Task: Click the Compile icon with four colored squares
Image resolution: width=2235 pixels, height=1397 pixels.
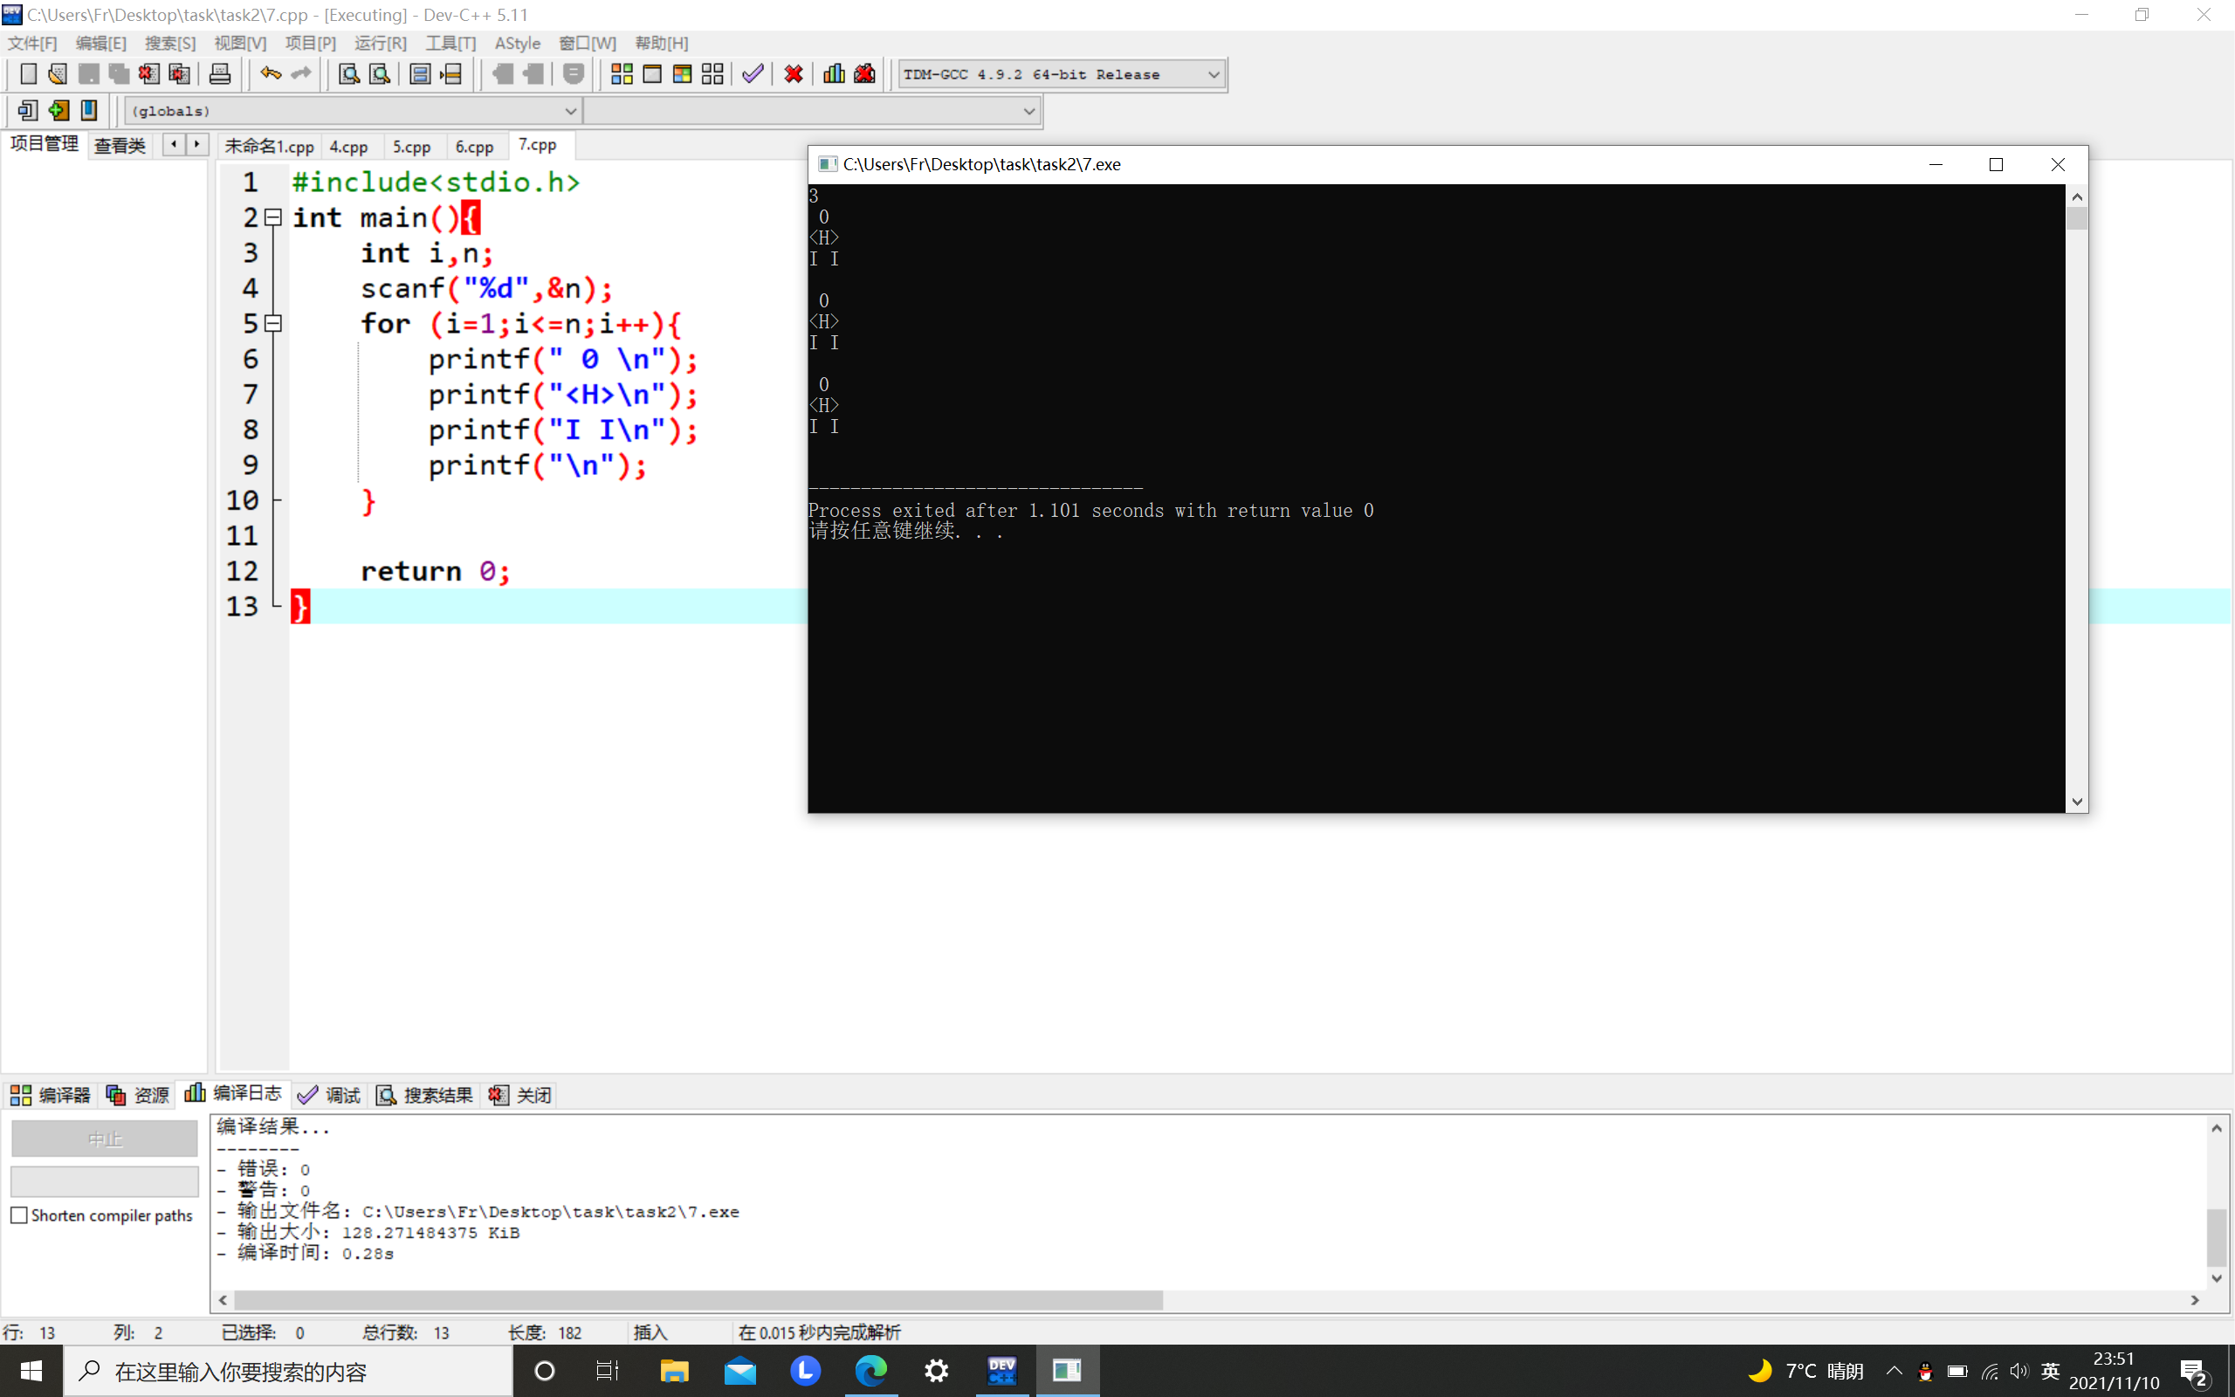Action: (x=622, y=74)
